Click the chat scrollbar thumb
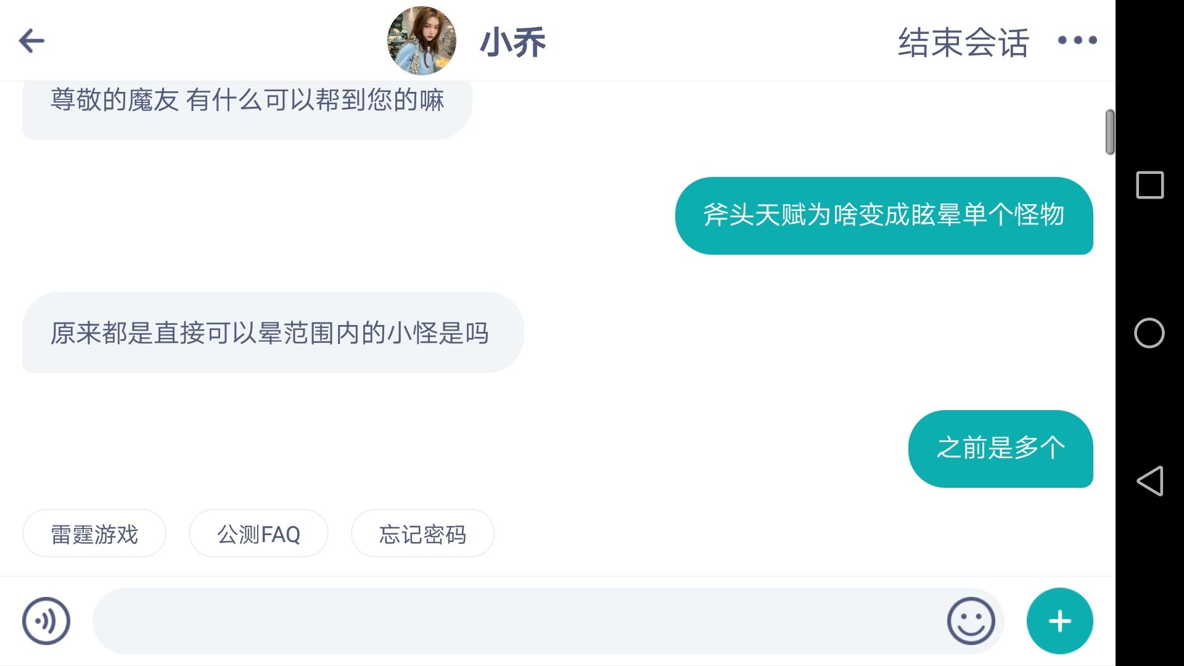The image size is (1184, 666). tap(1109, 132)
